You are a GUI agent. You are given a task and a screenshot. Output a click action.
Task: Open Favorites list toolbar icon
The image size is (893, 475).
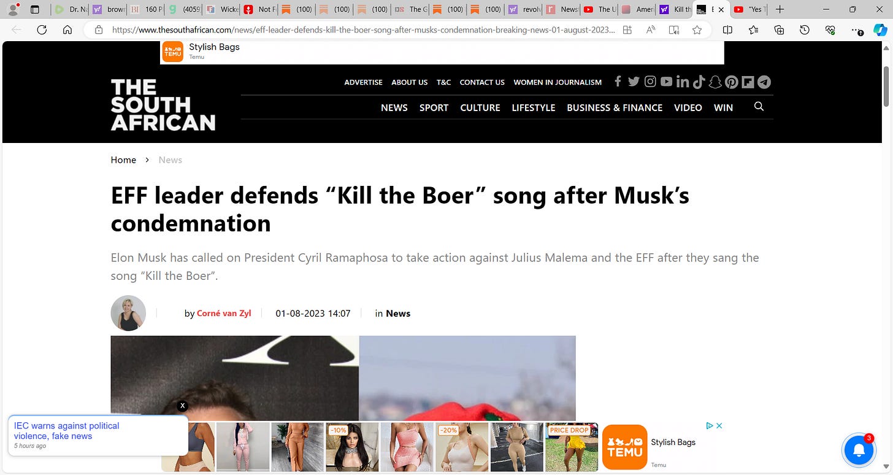click(753, 29)
